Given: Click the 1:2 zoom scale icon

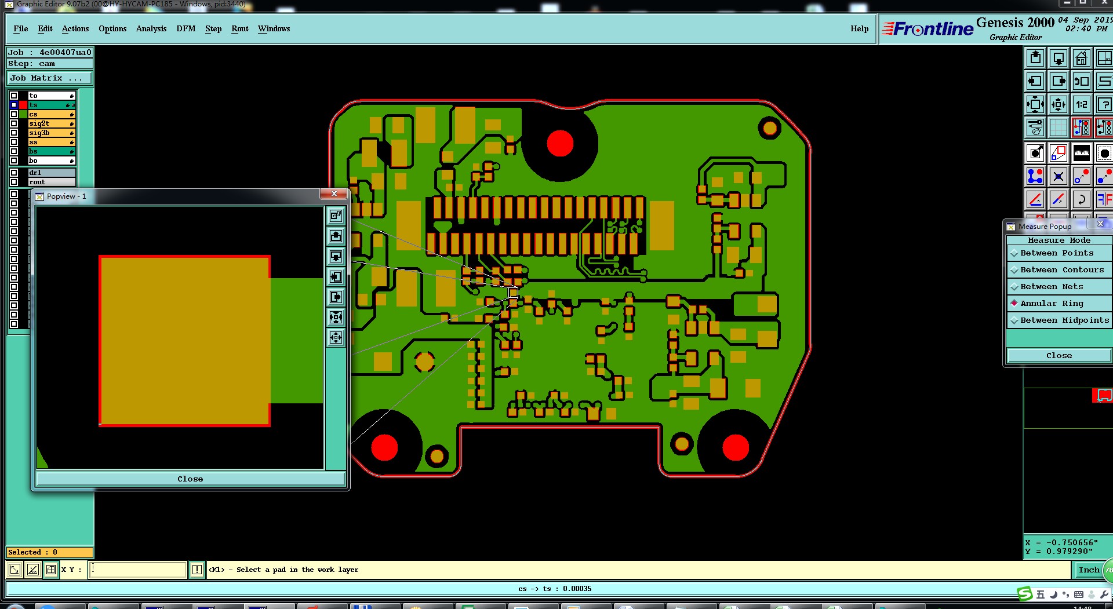Looking at the screenshot, I should click(1082, 104).
